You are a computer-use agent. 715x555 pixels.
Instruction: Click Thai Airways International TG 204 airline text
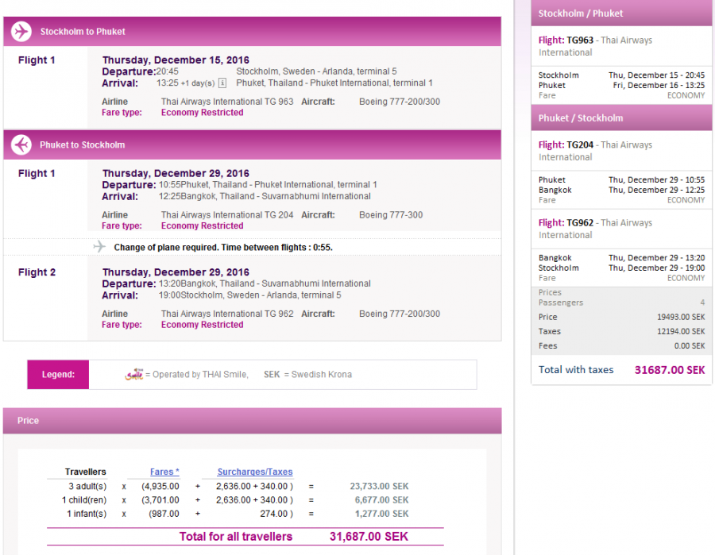tap(227, 215)
